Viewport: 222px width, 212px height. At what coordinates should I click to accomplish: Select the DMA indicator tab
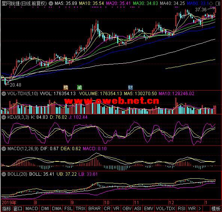click(x=57, y=209)
